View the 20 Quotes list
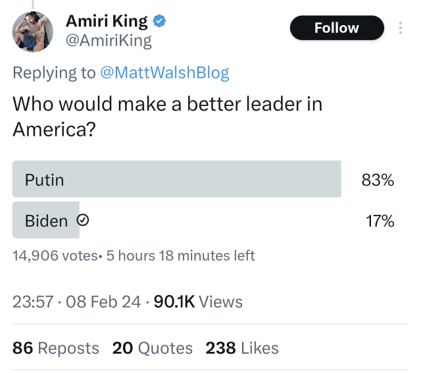Image resolution: width=421 pixels, height=373 pixels. pyautogui.click(x=152, y=348)
